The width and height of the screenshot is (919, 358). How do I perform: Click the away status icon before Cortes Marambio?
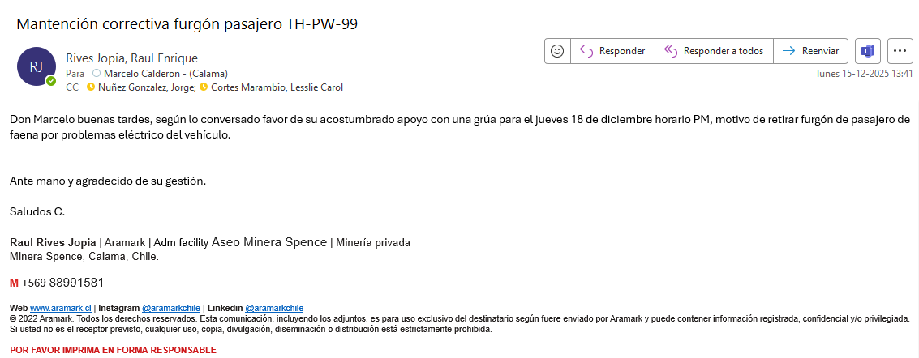click(203, 87)
